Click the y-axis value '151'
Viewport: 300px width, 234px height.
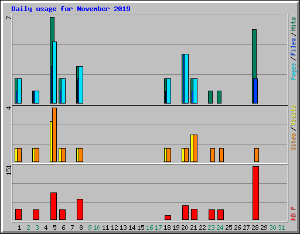click(9, 170)
